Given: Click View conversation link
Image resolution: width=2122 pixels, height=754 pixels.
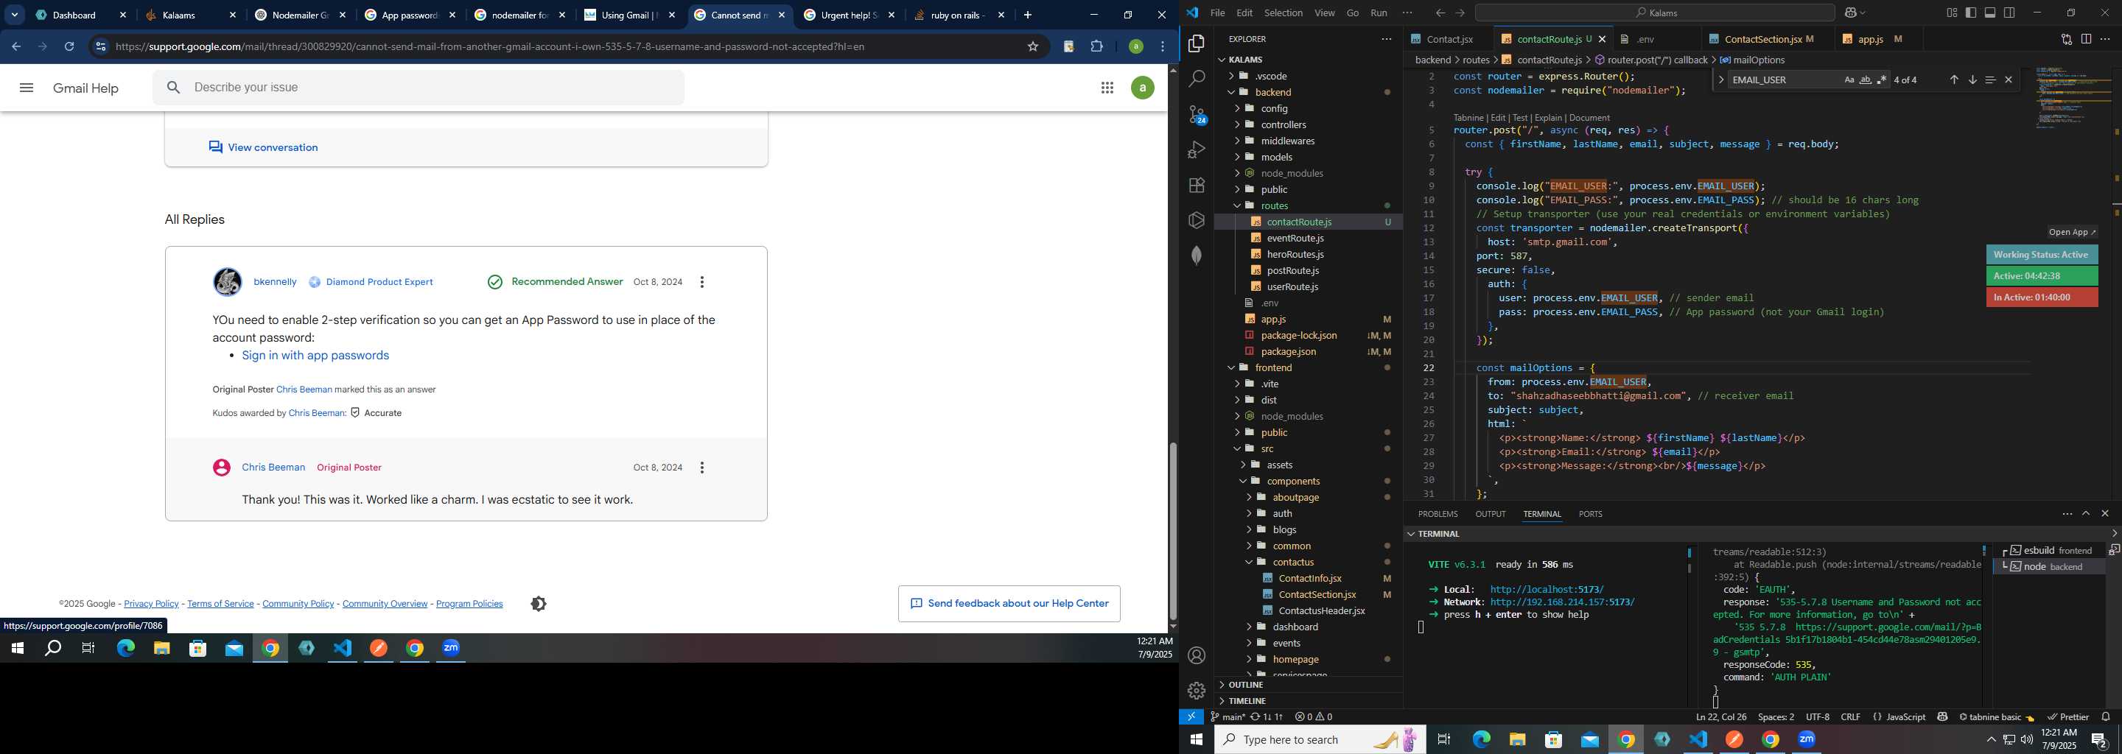Looking at the screenshot, I should [x=264, y=147].
